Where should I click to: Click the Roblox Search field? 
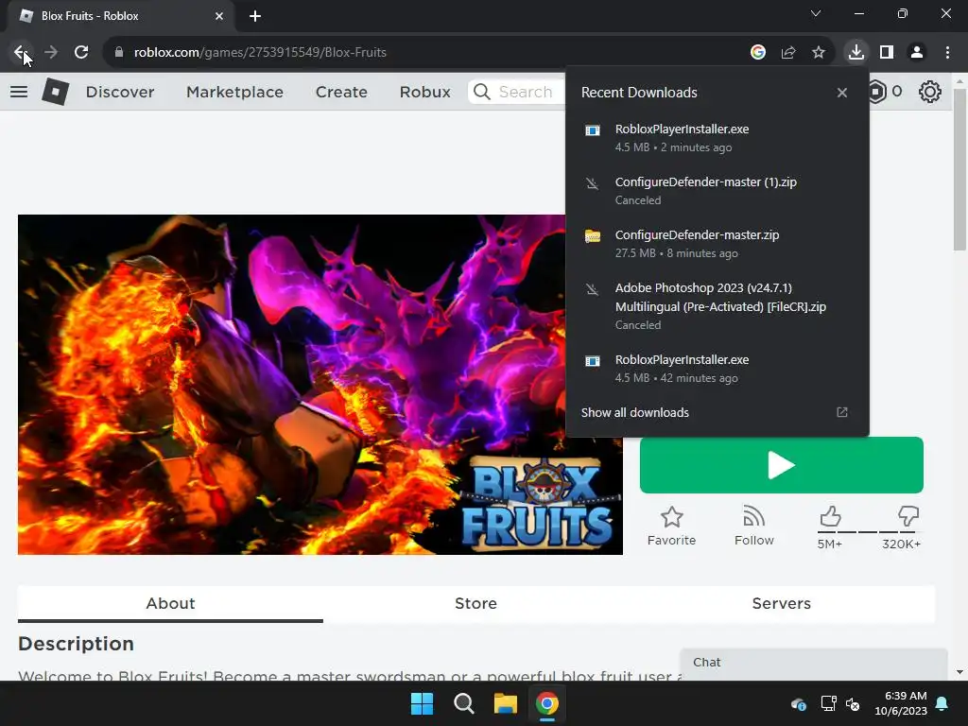point(517,92)
